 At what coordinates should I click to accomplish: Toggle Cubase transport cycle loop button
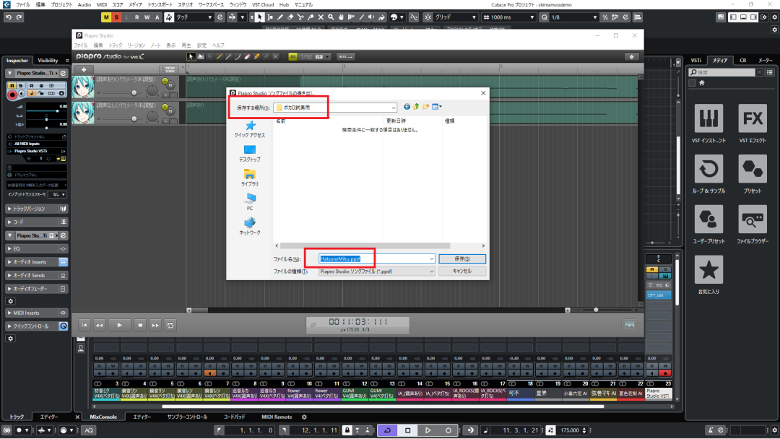pos(387,430)
